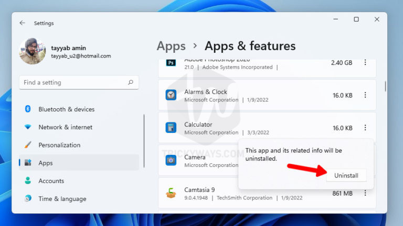Click tayyab amin account name

pyautogui.click(x=68, y=48)
